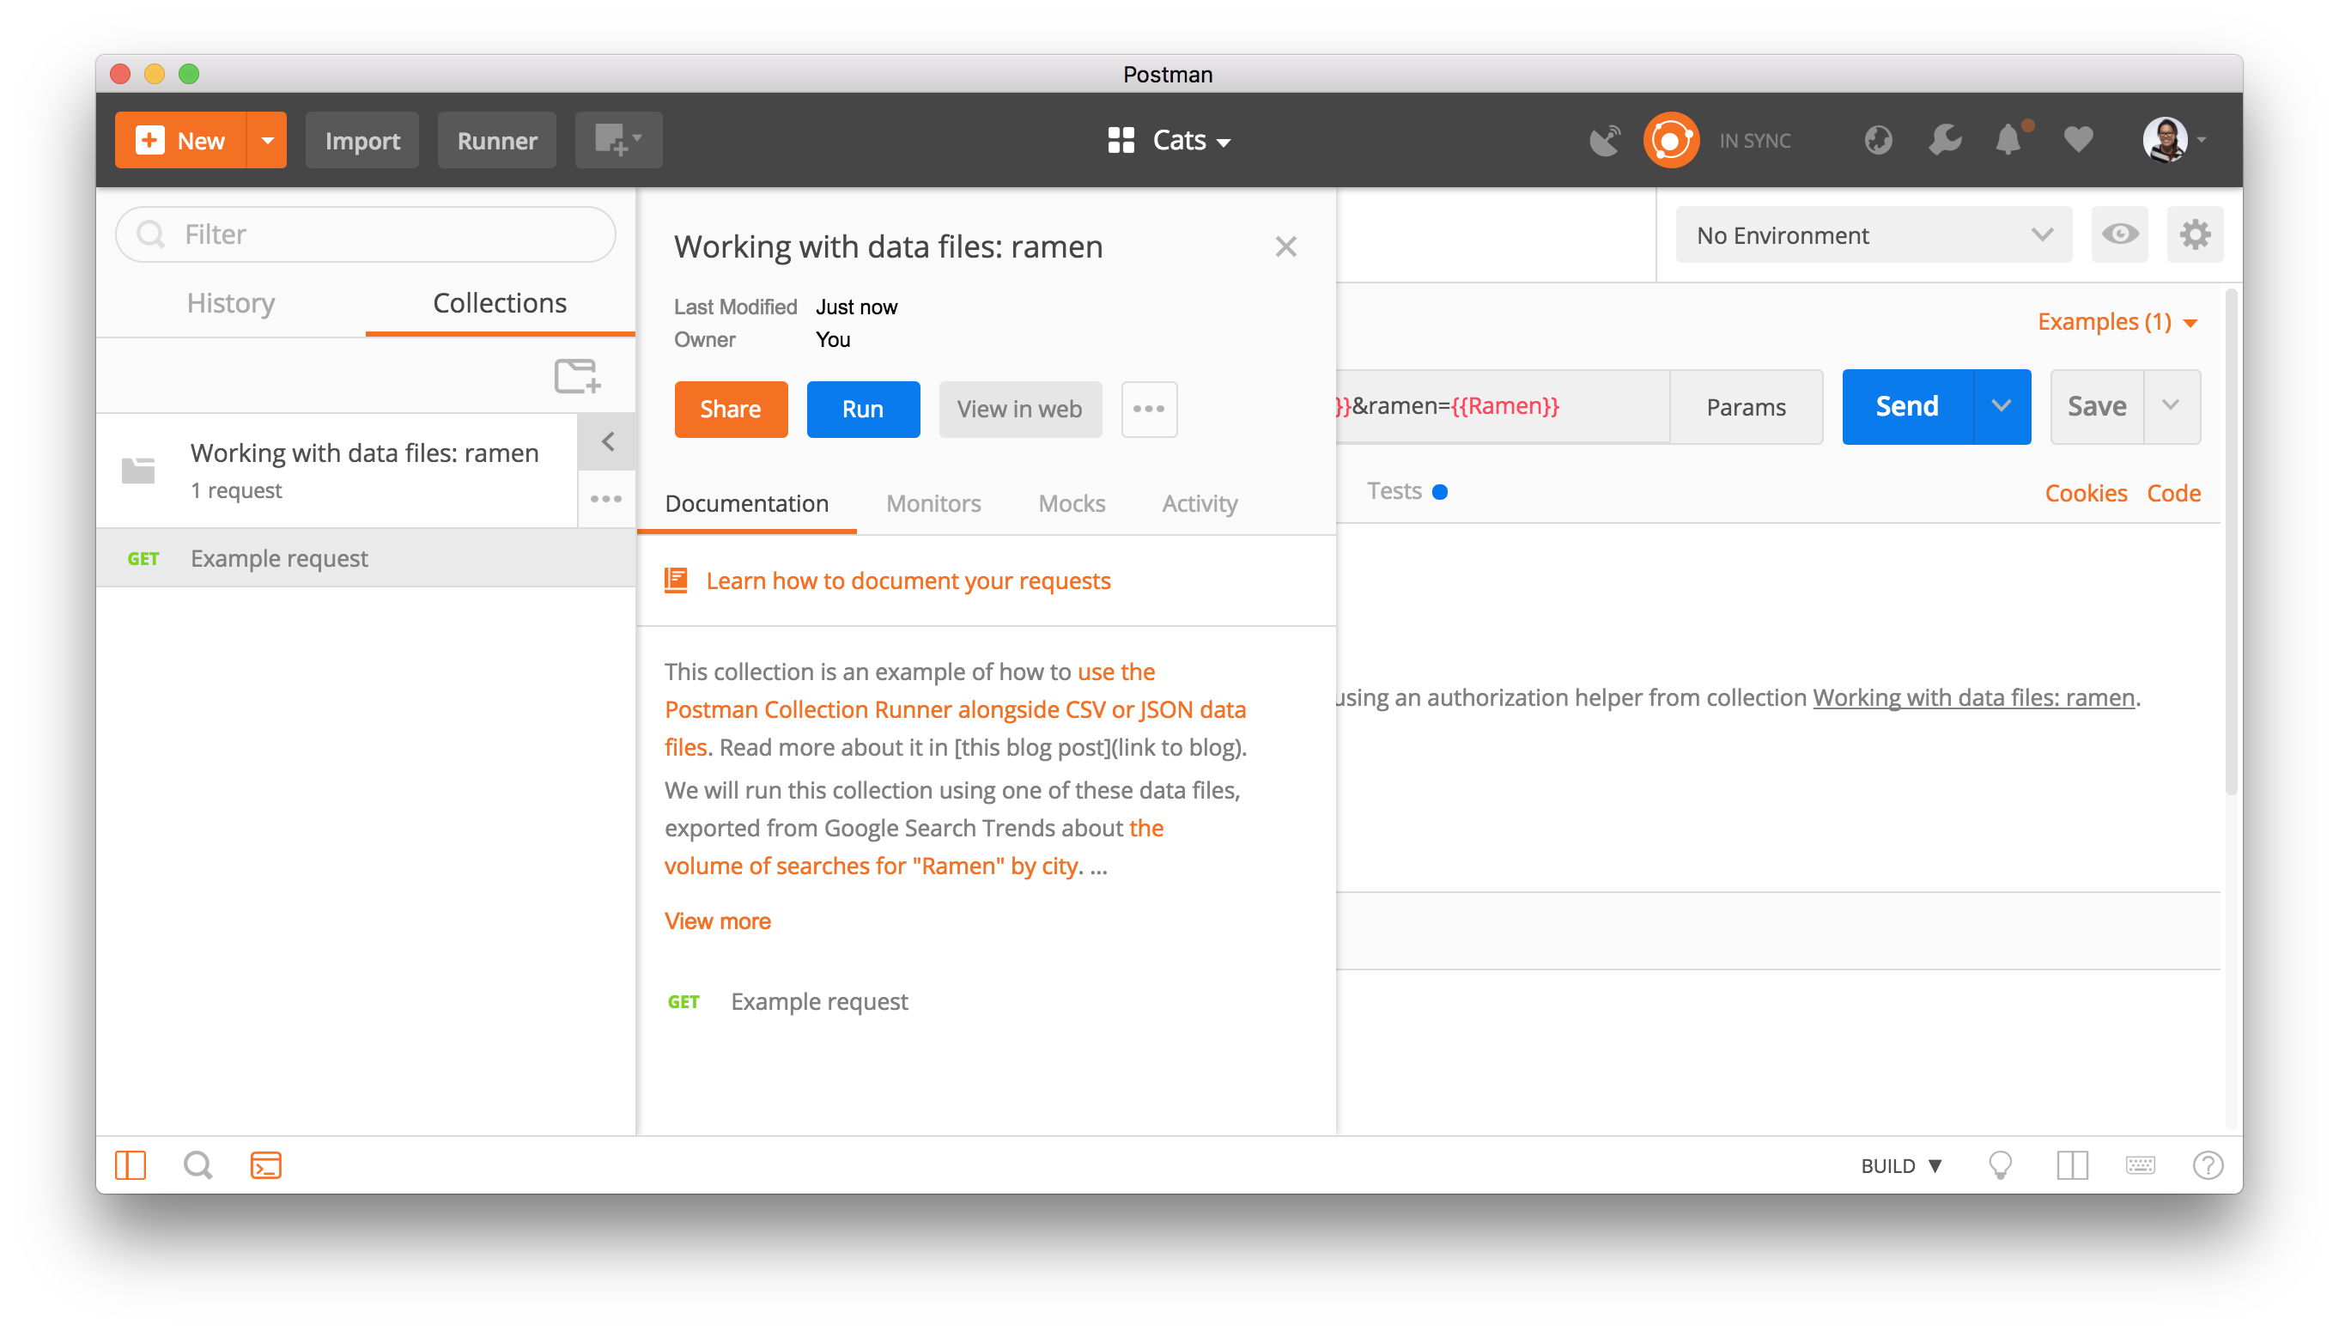Toggle environment preview with the eye icon
Screen dimensions: 2339x1331
[x=2120, y=235]
